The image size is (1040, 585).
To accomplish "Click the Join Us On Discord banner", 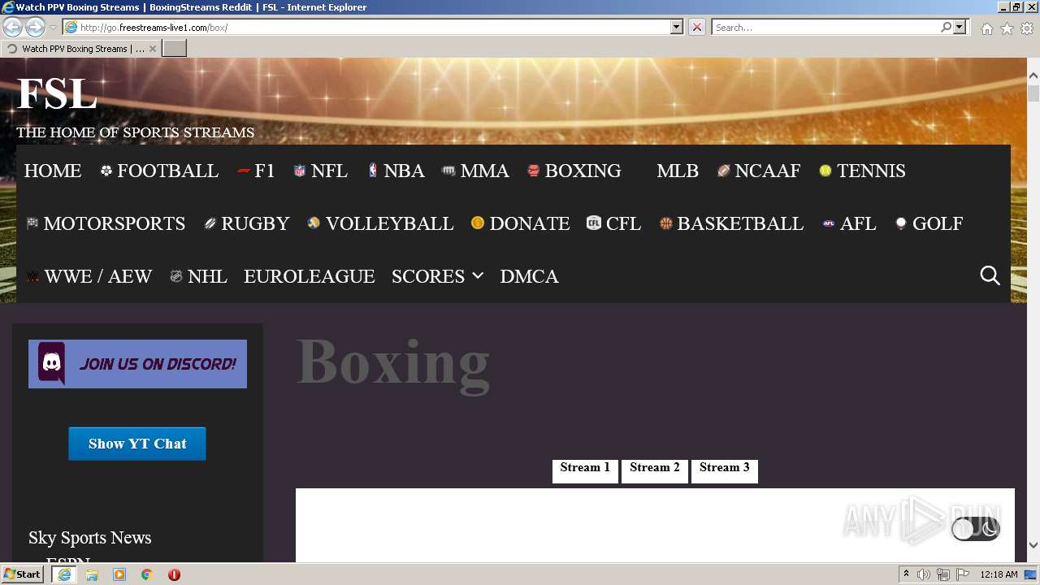I will (x=137, y=364).
